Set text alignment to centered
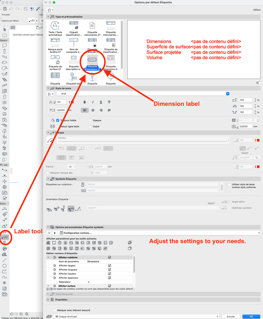This screenshot has height=319, width=263. [x=93, y=110]
